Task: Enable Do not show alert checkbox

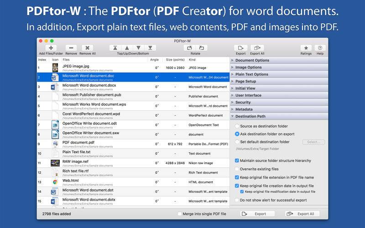Action: (237, 200)
